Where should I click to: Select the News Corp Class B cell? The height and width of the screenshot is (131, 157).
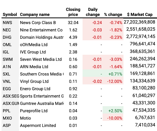[x=38, y=23]
